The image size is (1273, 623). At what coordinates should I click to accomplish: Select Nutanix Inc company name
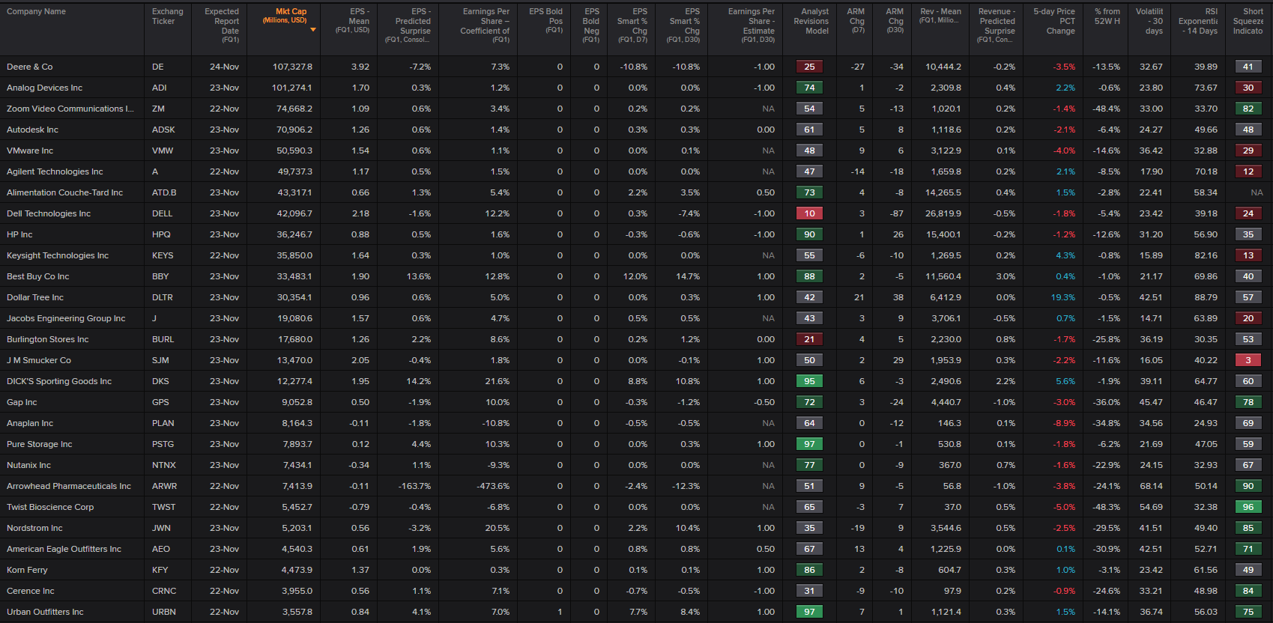coord(29,465)
